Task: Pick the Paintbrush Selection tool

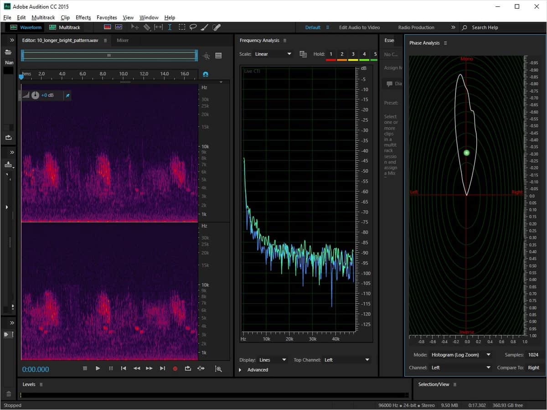Action: (205, 27)
